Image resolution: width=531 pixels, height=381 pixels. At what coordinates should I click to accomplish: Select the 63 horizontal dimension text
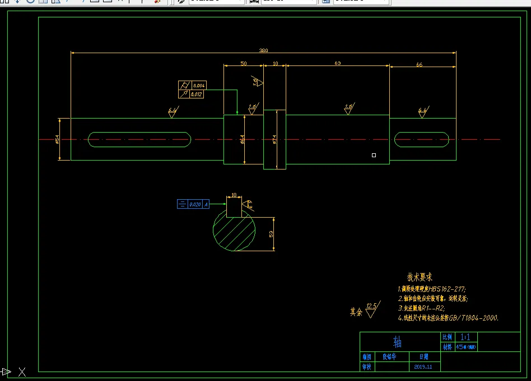click(x=338, y=63)
